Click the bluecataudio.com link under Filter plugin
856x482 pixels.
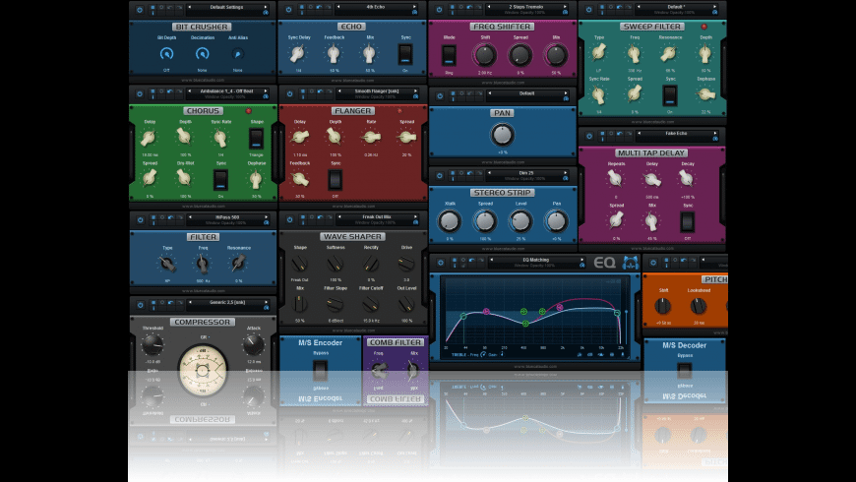(x=203, y=291)
